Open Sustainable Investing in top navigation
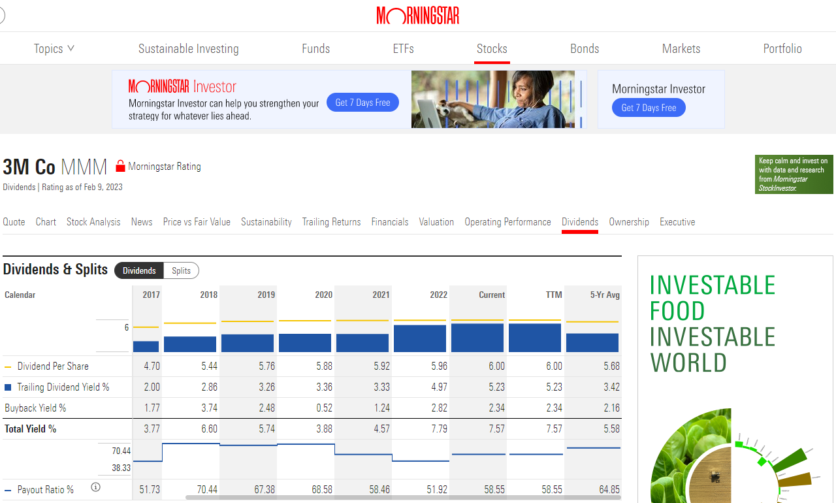This screenshot has width=836, height=503. (189, 48)
